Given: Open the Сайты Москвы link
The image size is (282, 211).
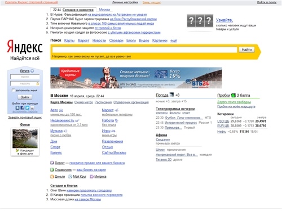Looking at the screenshot, I should pos(114,152).
